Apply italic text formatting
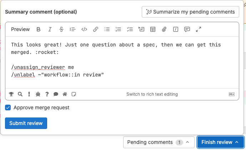 [50, 30]
